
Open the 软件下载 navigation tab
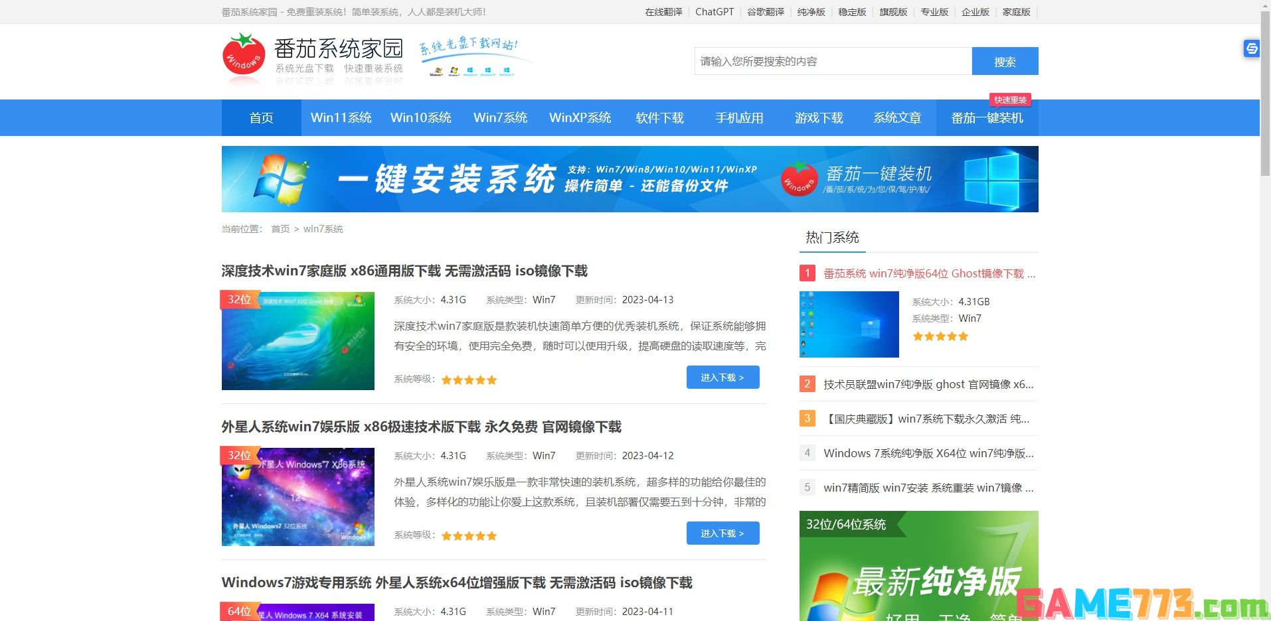click(660, 118)
